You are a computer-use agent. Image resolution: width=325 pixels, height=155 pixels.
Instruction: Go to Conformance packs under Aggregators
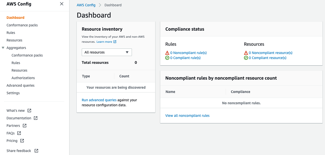click(27, 55)
